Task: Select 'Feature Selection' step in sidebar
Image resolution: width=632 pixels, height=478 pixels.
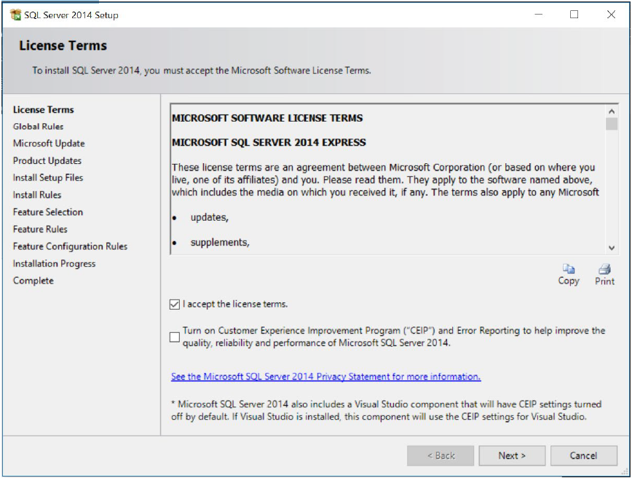Action: click(x=48, y=212)
